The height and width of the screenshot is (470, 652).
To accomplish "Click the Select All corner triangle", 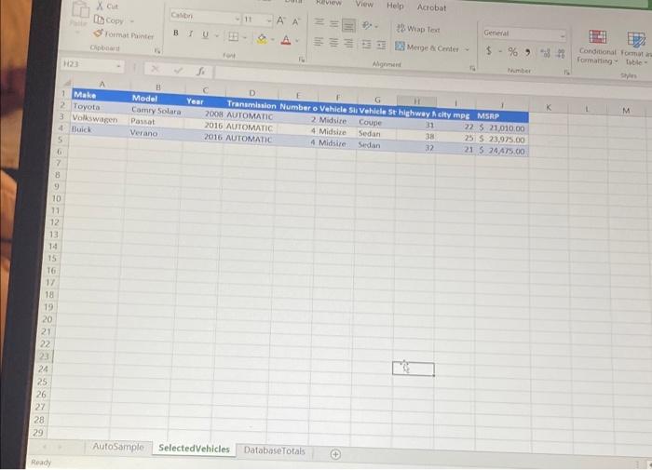I will tap(66, 83).
